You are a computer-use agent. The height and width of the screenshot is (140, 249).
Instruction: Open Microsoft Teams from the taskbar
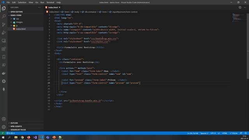point(47,137)
